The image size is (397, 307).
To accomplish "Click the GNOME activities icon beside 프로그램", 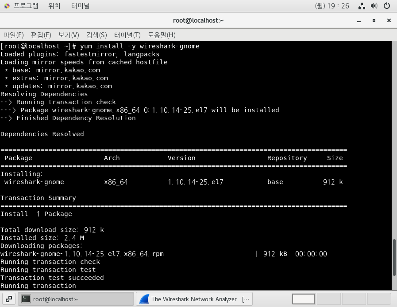I will pyautogui.click(x=7, y=6).
